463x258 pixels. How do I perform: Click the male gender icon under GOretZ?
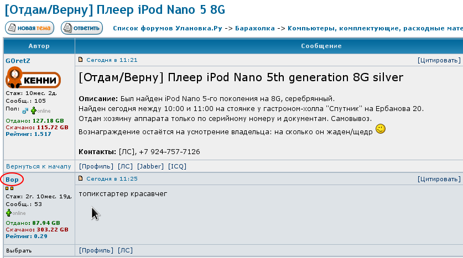25,111
